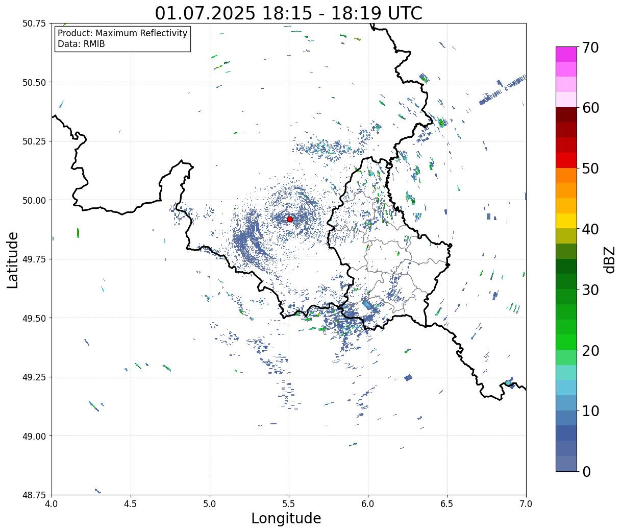Click the latitude tick label 50.00
The image size is (622, 531).
pyautogui.click(x=34, y=200)
